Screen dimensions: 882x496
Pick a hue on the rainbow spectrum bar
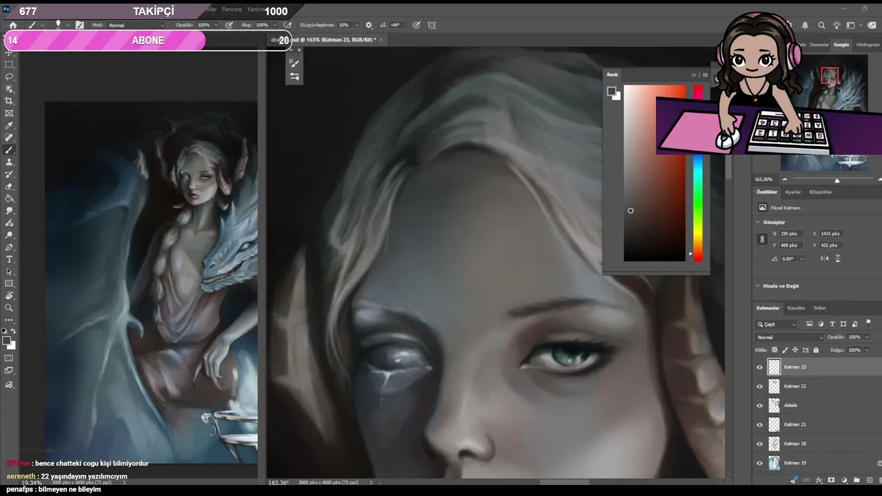pos(698,207)
